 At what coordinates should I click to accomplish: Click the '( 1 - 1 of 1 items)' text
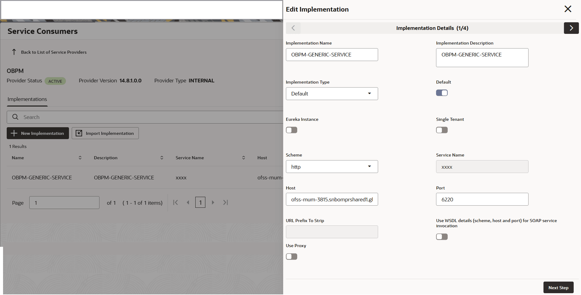(143, 203)
